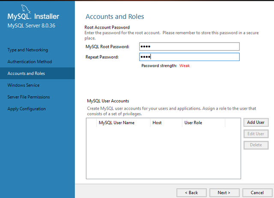Proceed with the Next > button
Image resolution: width=274 pixels, height=198 pixels.
[224, 192]
